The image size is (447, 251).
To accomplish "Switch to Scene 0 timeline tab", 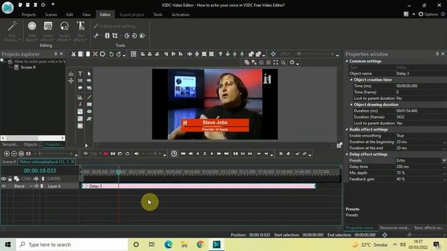I will pyautogui.click(x=9, y=162).
